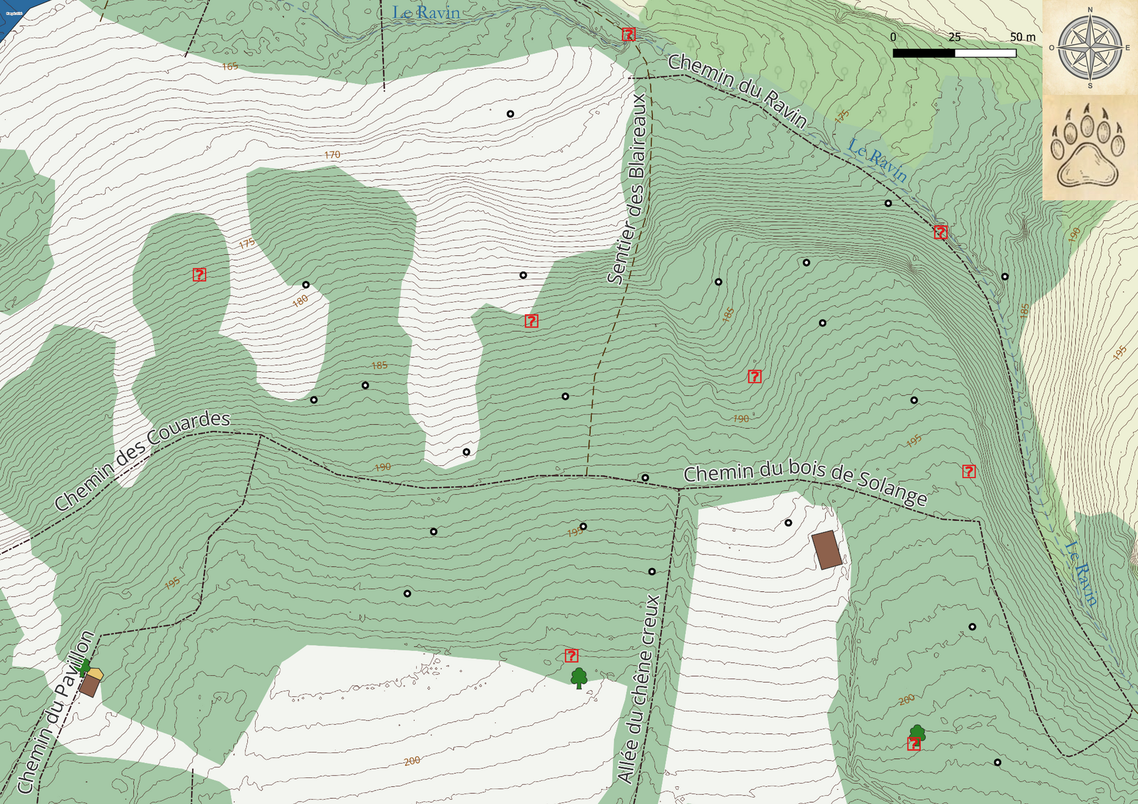Click the large brown building in the clearing
Screen dimensions: 1138x804
[827, 550]
